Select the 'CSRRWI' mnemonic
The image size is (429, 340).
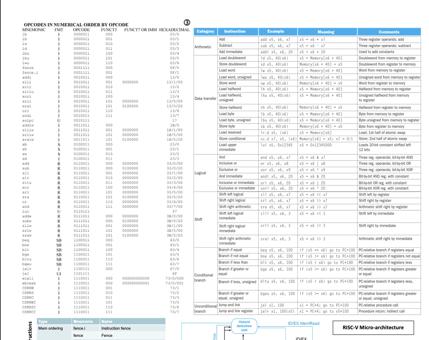[29, 303]
